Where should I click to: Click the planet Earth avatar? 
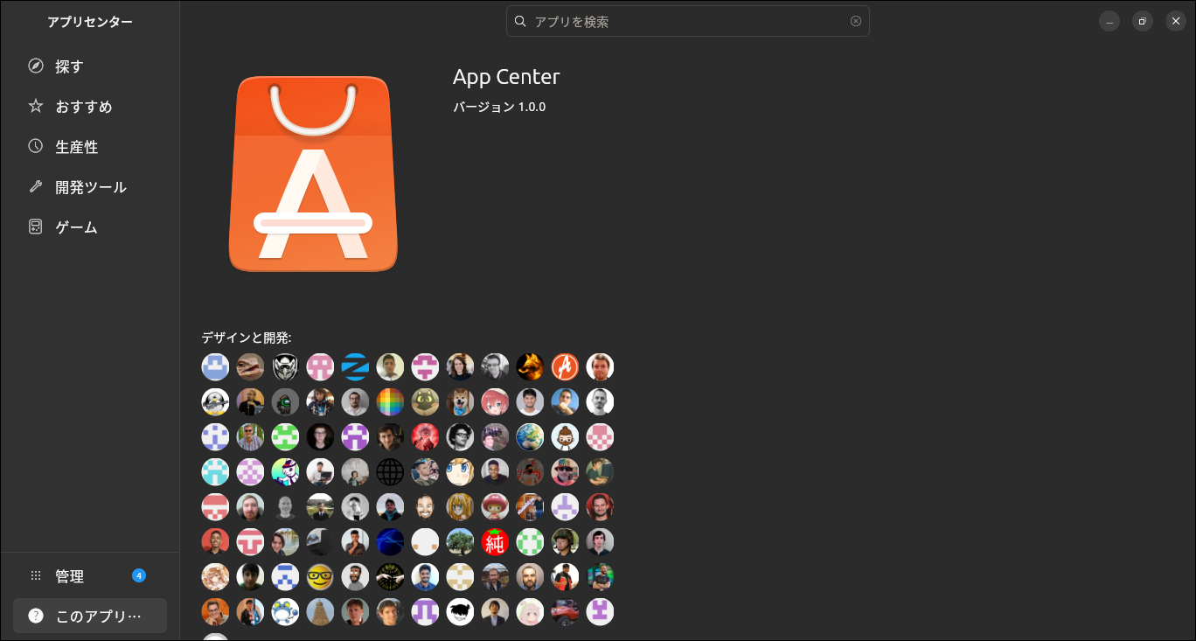[530, 437]
